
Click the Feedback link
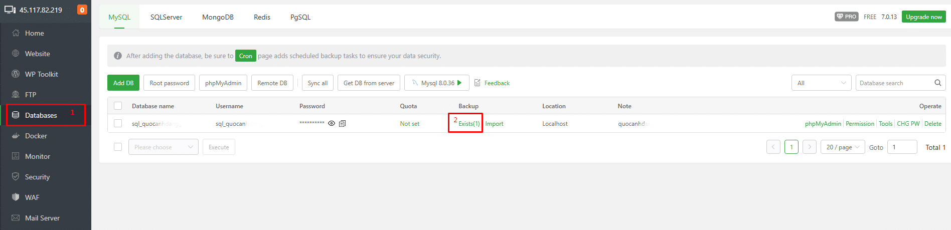(497, 83)
